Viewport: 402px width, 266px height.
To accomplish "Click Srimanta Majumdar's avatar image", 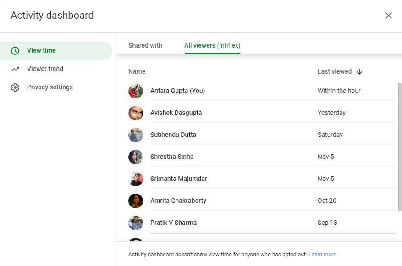I will tap(136, 179).
